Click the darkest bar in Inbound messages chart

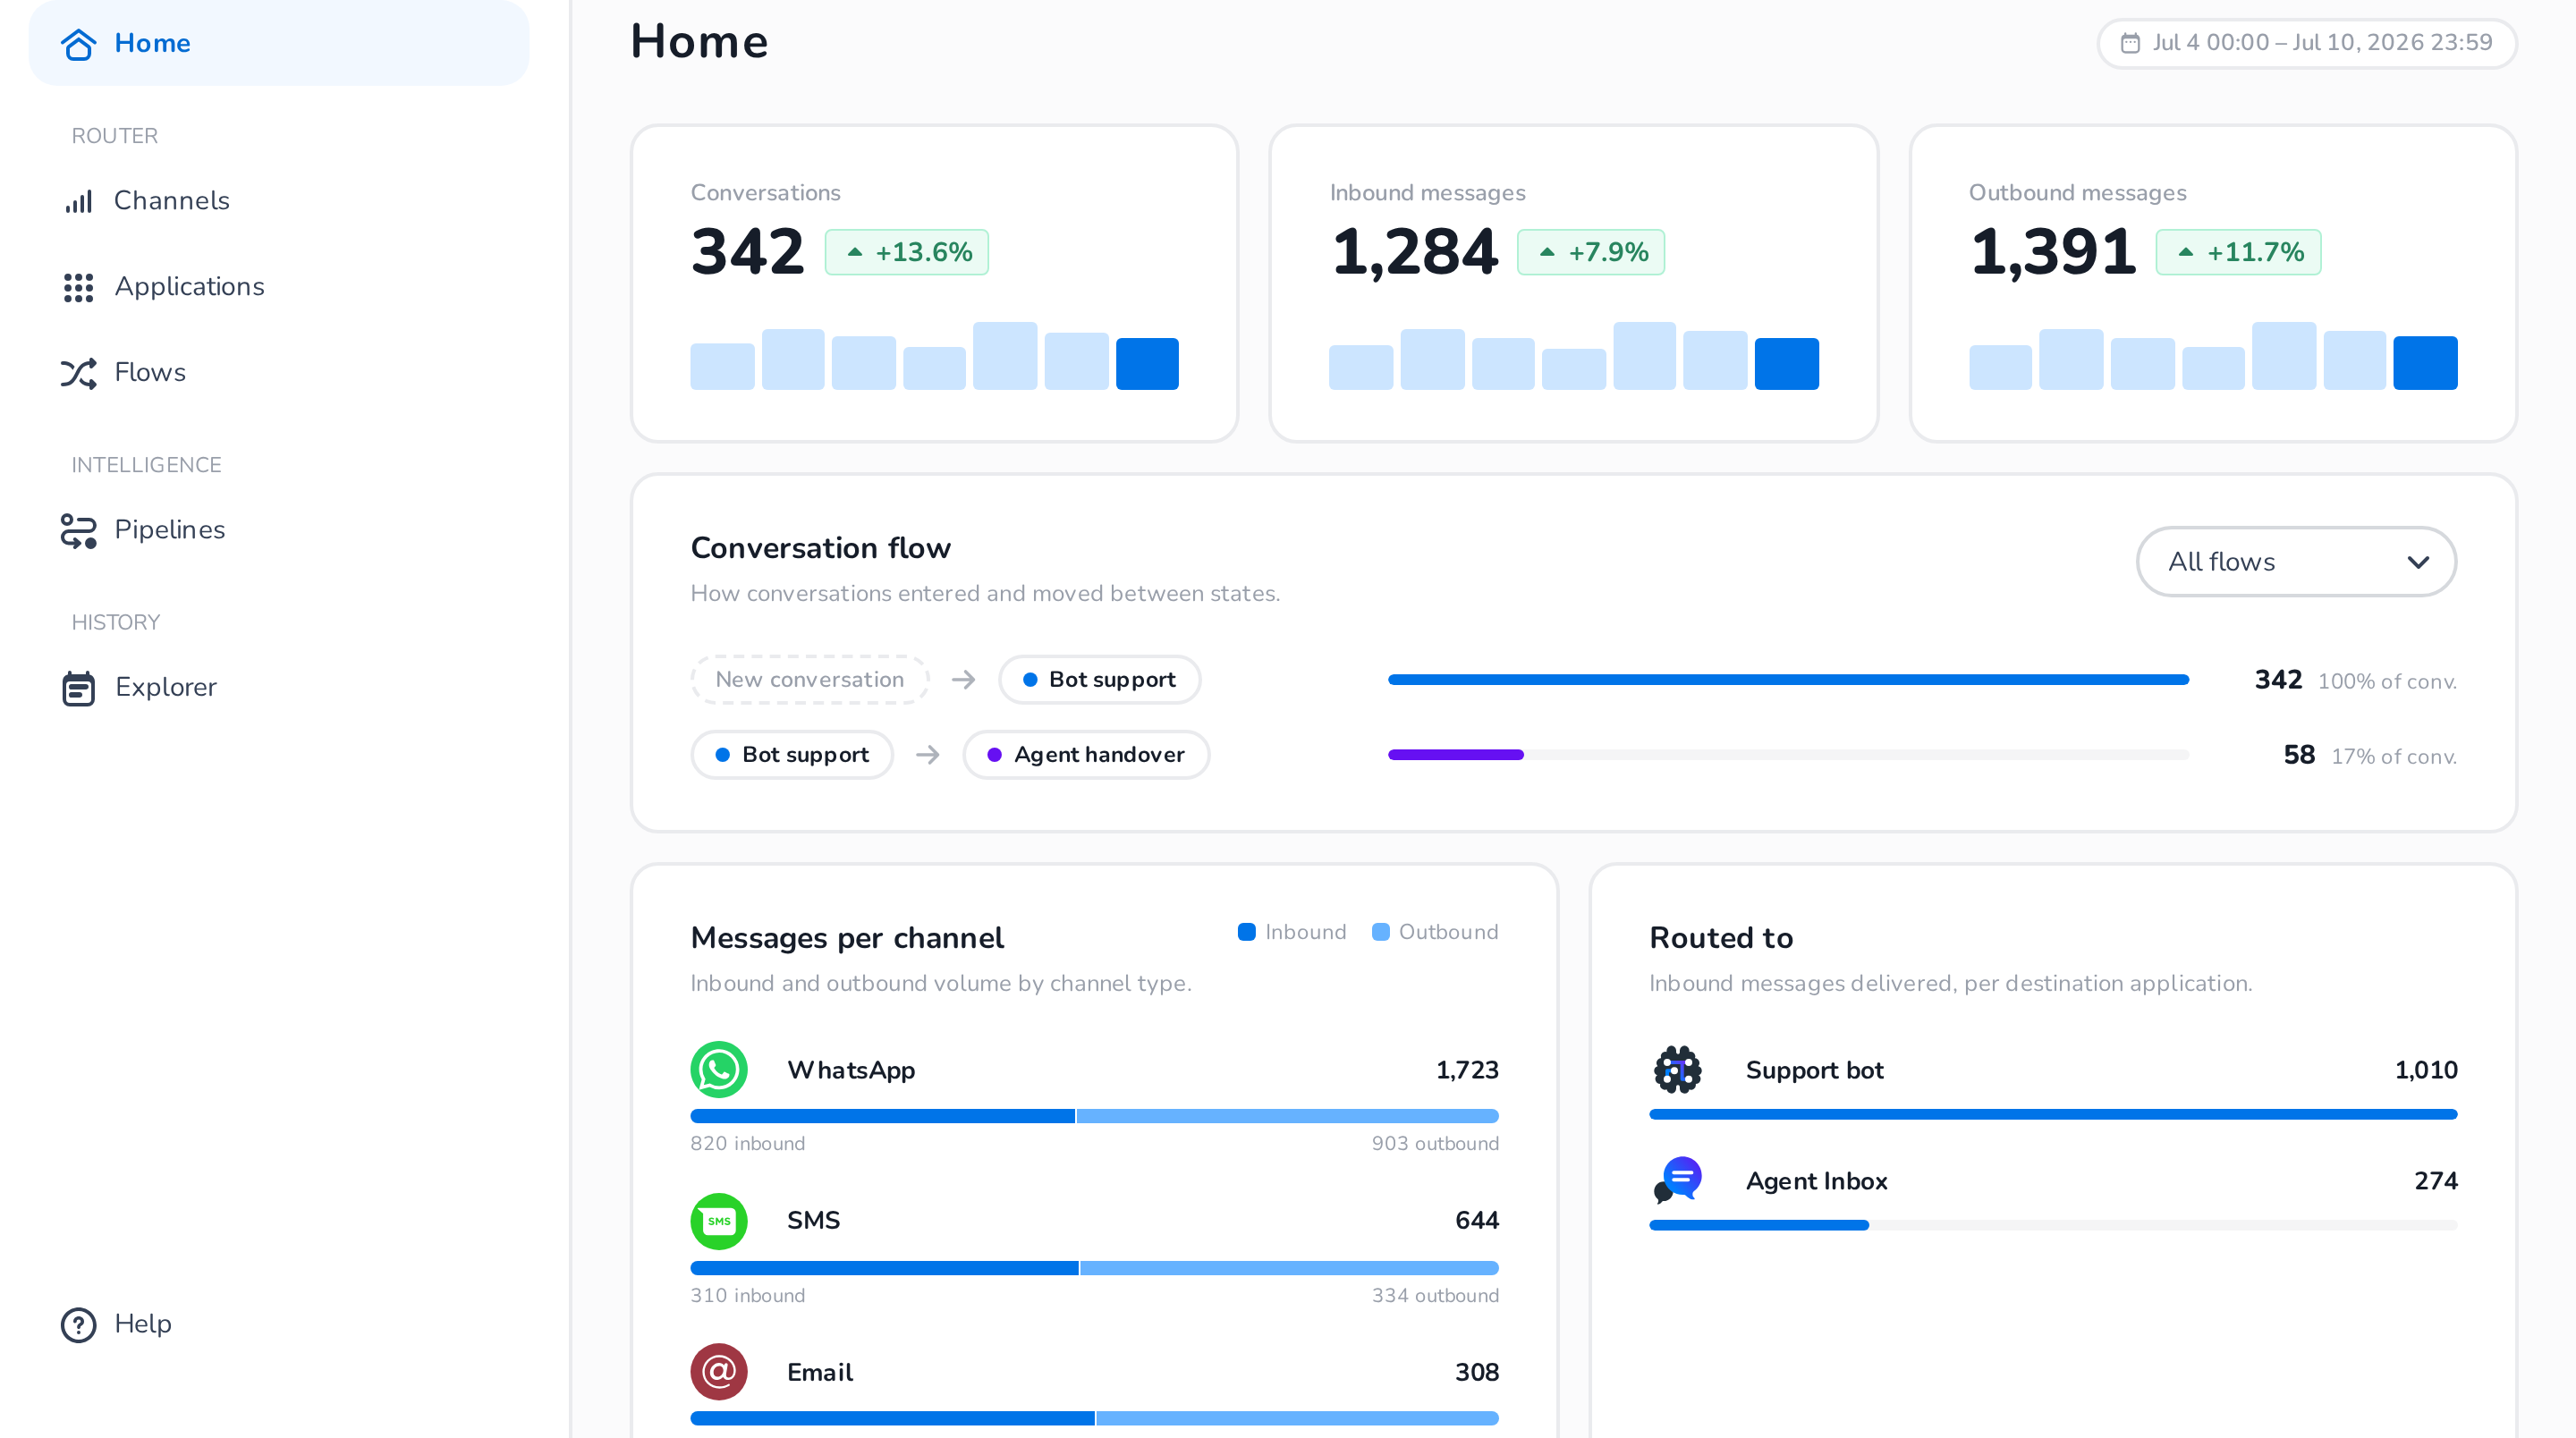[1786, 364]
